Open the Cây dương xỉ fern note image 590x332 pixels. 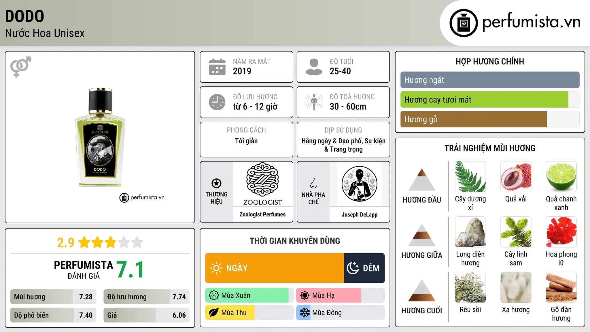coord(470,177)
